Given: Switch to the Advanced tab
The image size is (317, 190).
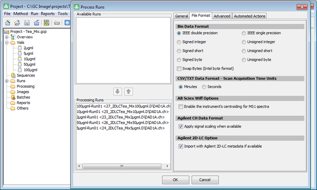Looking at the screenshot, I should [x=222, y=16].
